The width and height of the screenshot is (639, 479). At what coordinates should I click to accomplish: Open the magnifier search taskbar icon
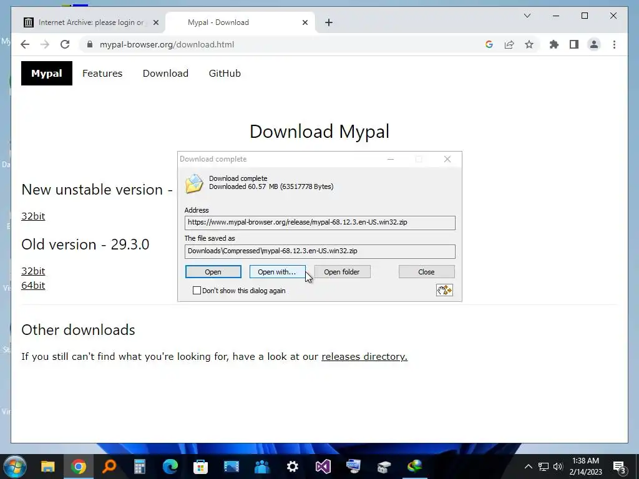click(x=109, y=467)
